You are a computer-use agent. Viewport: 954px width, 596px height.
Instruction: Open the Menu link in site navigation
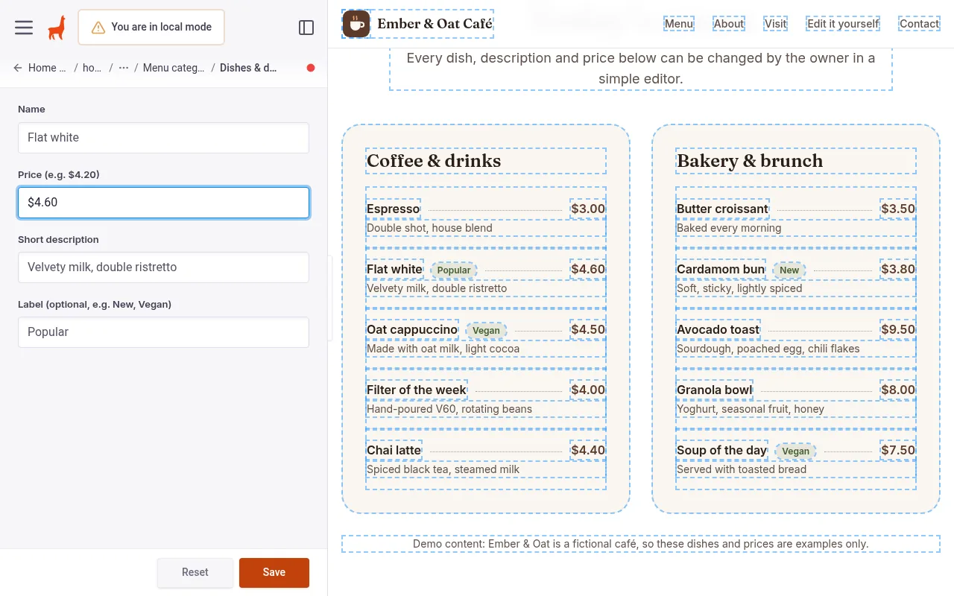679,24
